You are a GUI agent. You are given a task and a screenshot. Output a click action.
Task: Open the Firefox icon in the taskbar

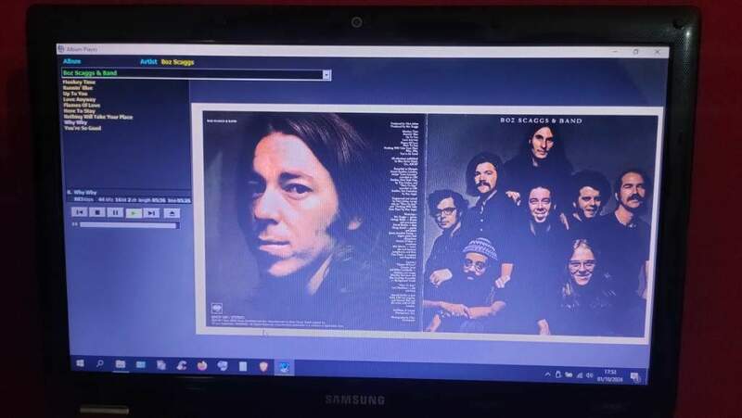[202, 365]
